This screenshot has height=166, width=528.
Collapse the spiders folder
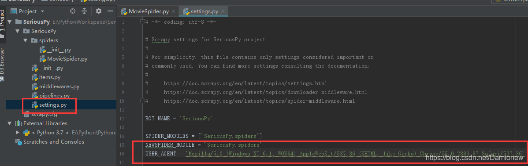click(x=26, y=40)
